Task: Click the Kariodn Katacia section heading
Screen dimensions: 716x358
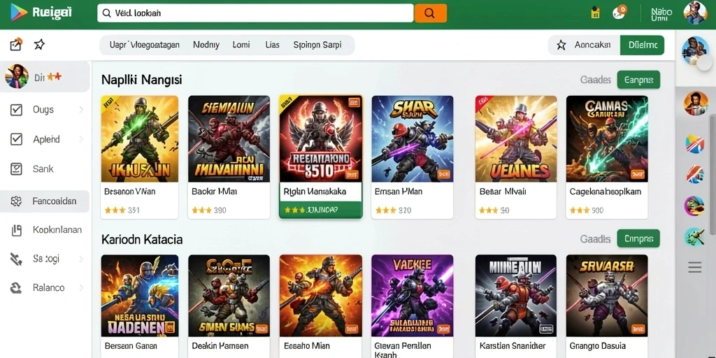Action: click(142, 239)
